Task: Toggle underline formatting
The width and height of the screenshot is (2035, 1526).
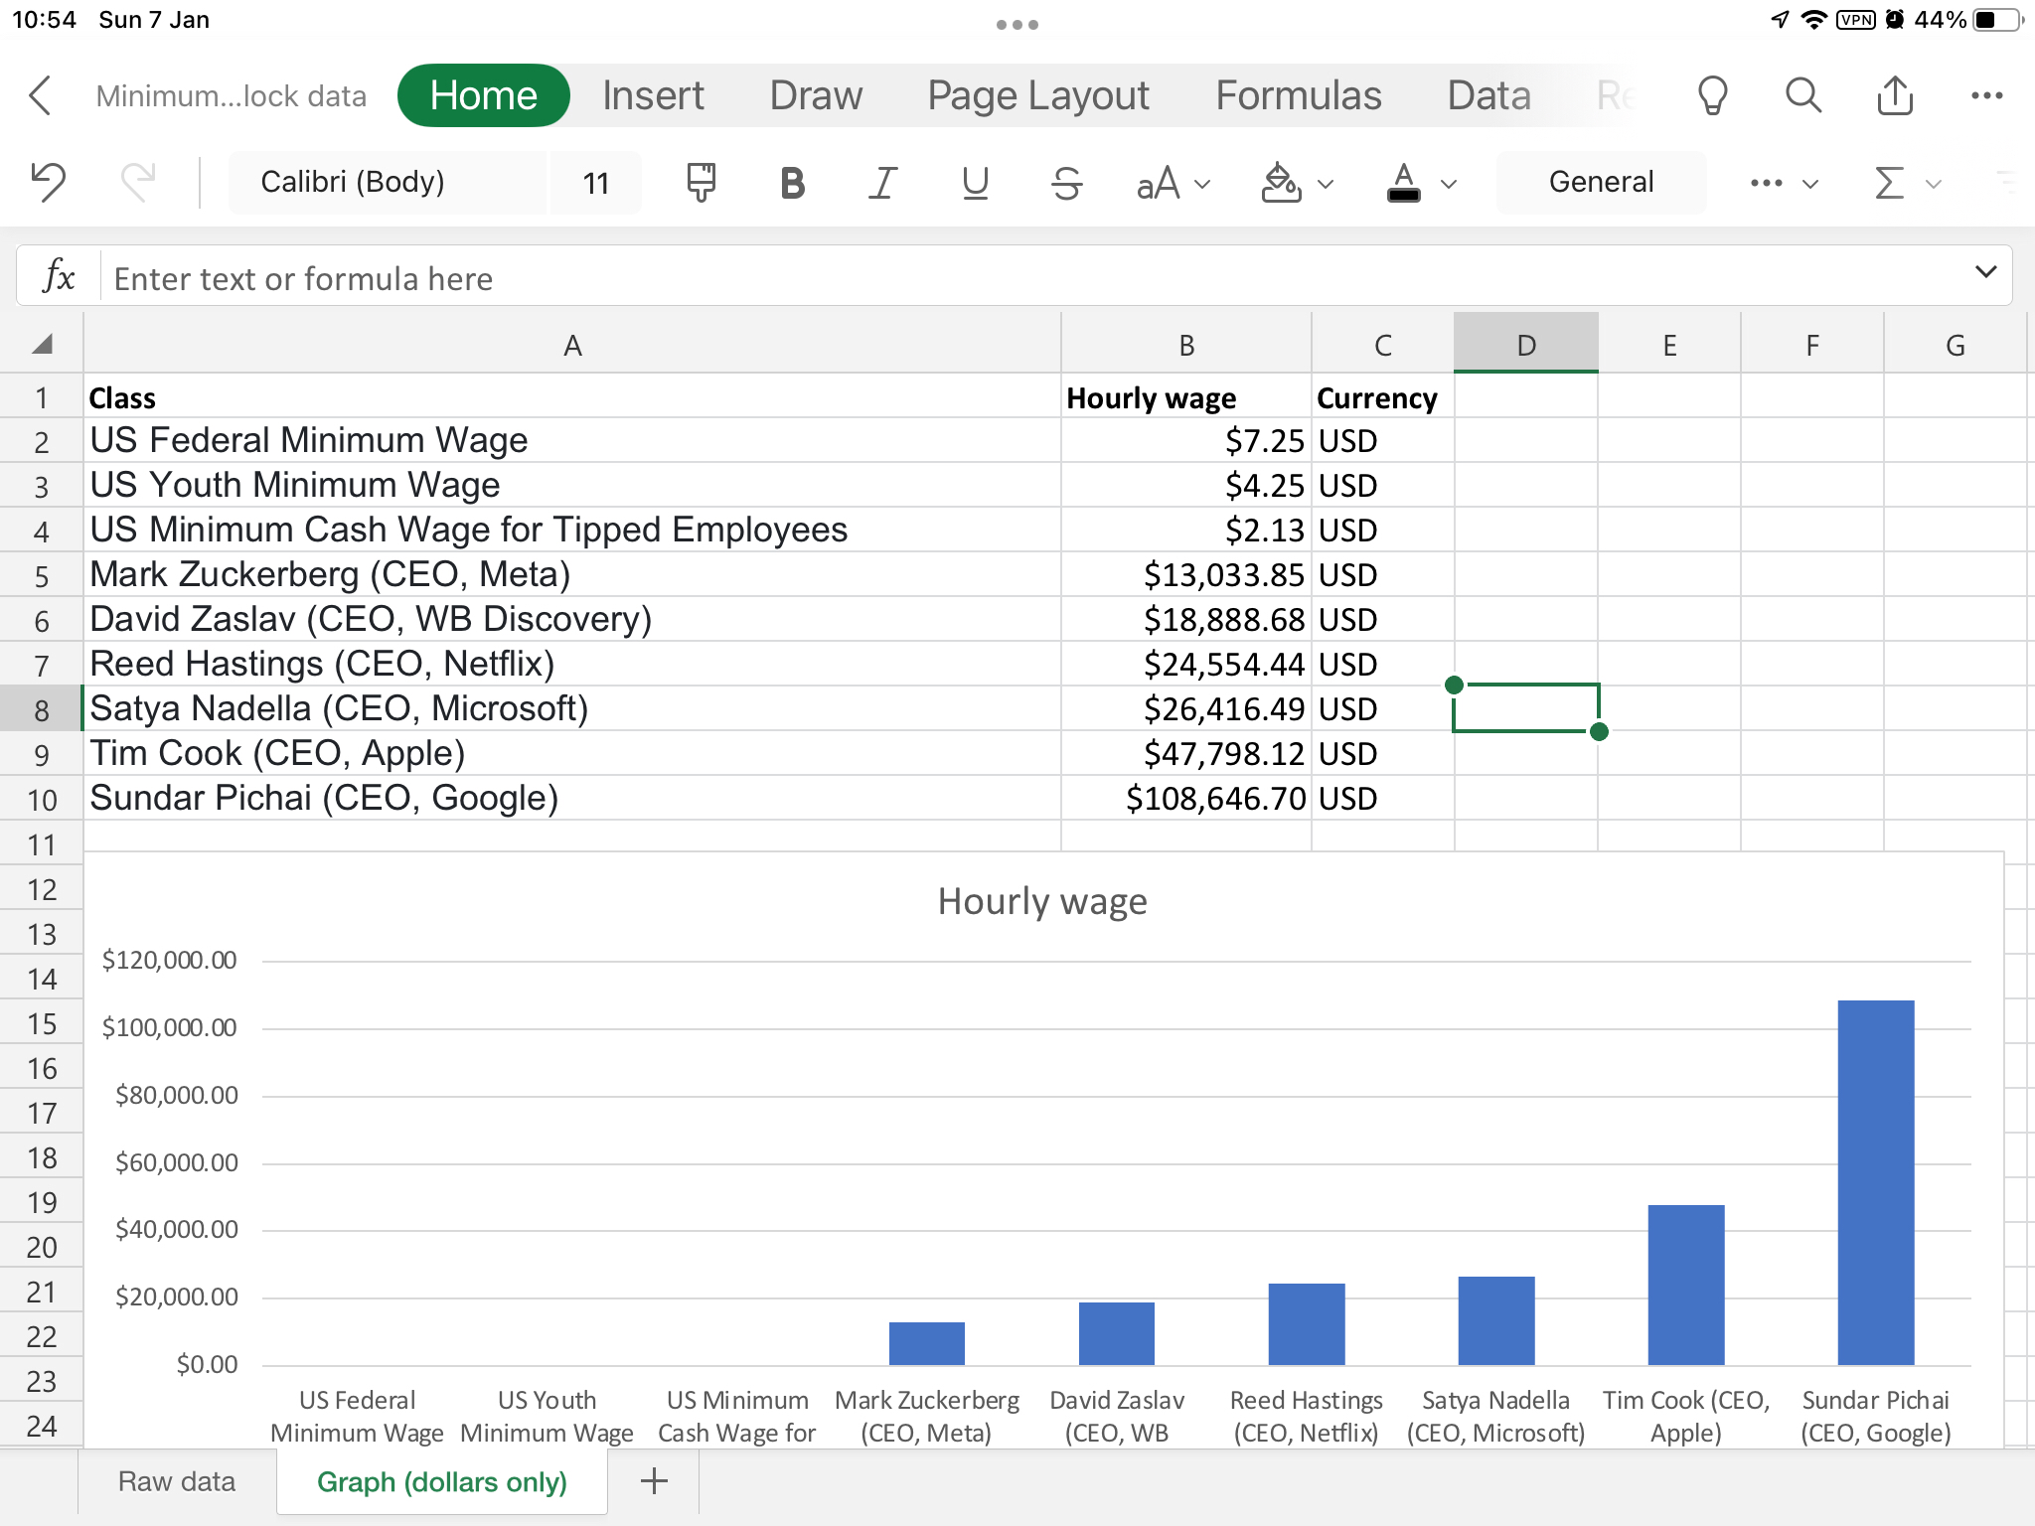Action: coord(975,183)
